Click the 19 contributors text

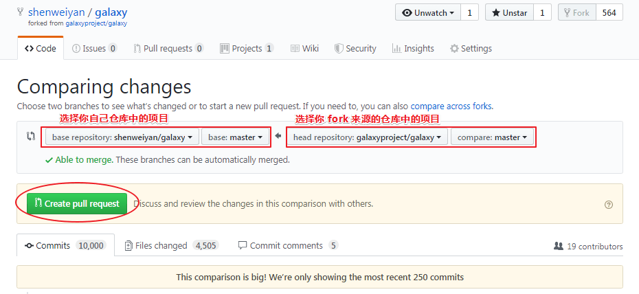click(x=594, y=247)
